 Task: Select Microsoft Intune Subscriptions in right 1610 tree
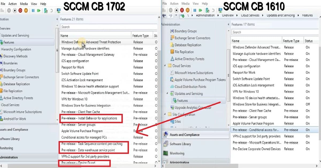(x=194, y=73)
